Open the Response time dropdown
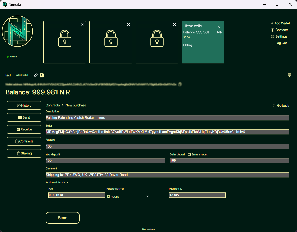 click(x=148, y=196)
